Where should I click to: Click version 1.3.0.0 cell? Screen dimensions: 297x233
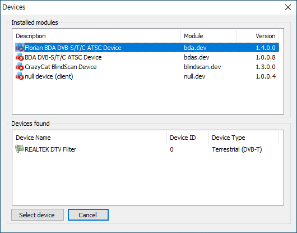click(266, 67)
